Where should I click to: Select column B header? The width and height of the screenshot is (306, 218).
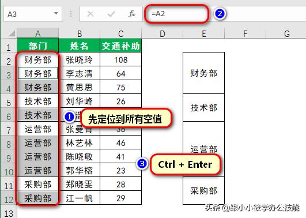80,33
